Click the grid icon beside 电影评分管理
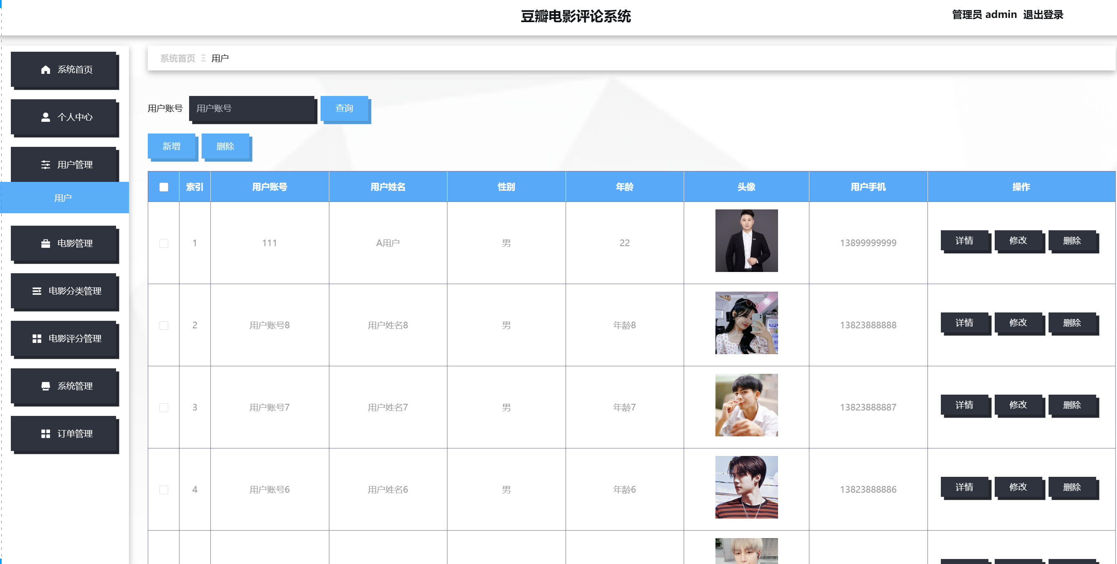Image resolution: width=1117 pixels, height=564 pixels. click(37, 339)
